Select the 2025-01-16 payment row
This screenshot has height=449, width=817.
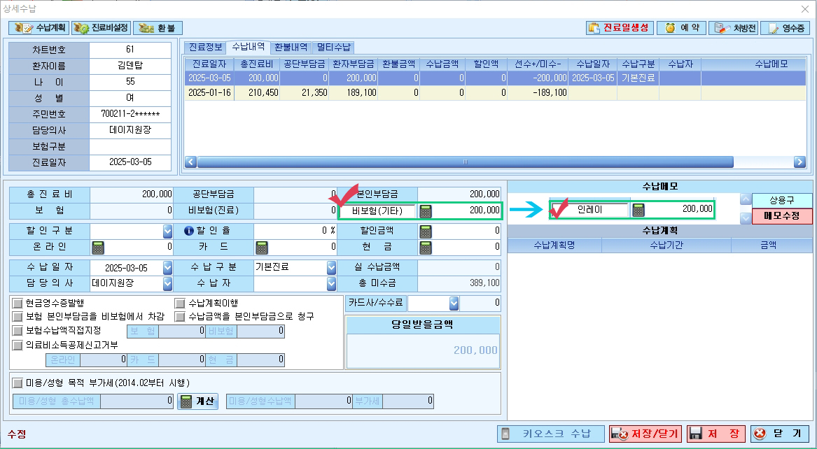(x=495, y=92)
